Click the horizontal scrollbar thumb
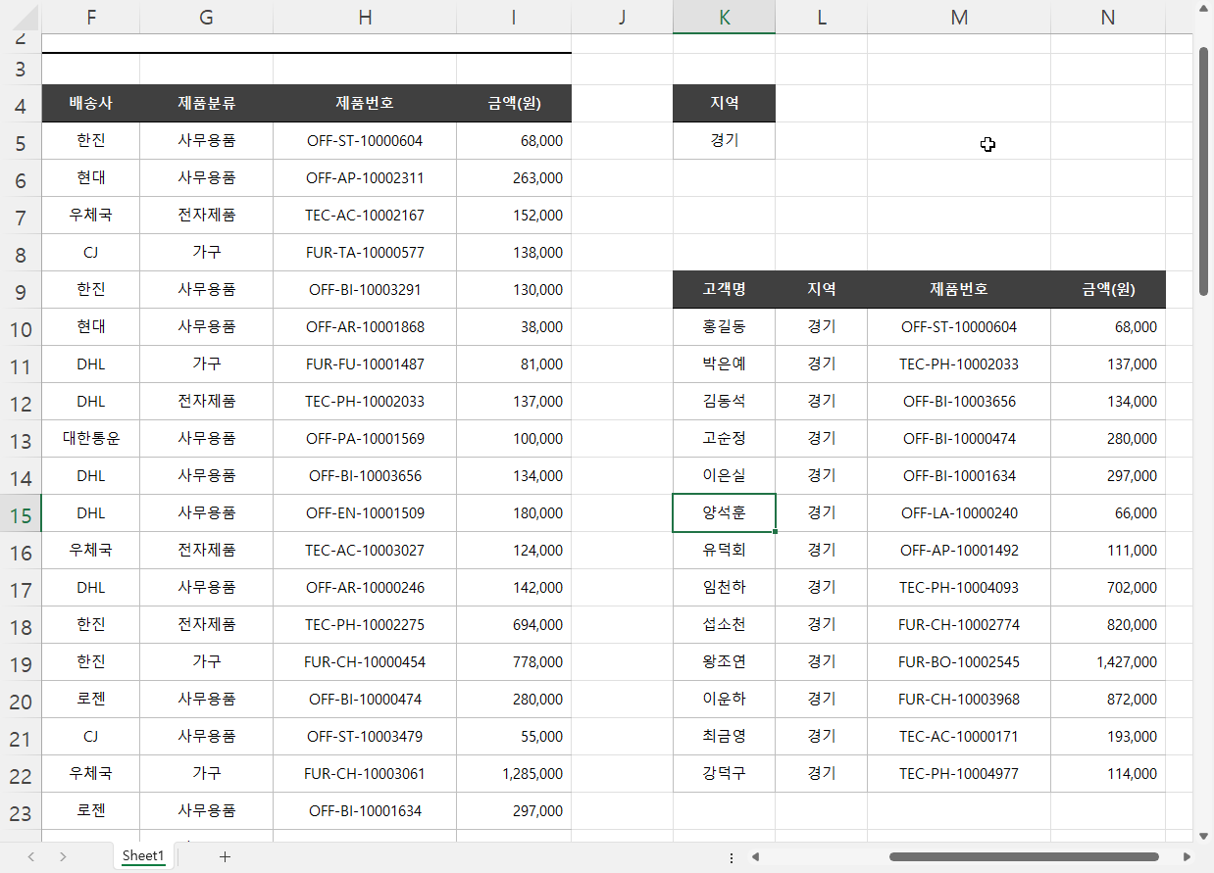This screenshot has height=873, width=1214. [x=1024, y=857]
